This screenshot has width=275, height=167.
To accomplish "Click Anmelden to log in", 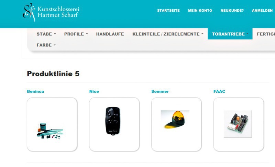I will pyautogui.click(x=262, y=11).
